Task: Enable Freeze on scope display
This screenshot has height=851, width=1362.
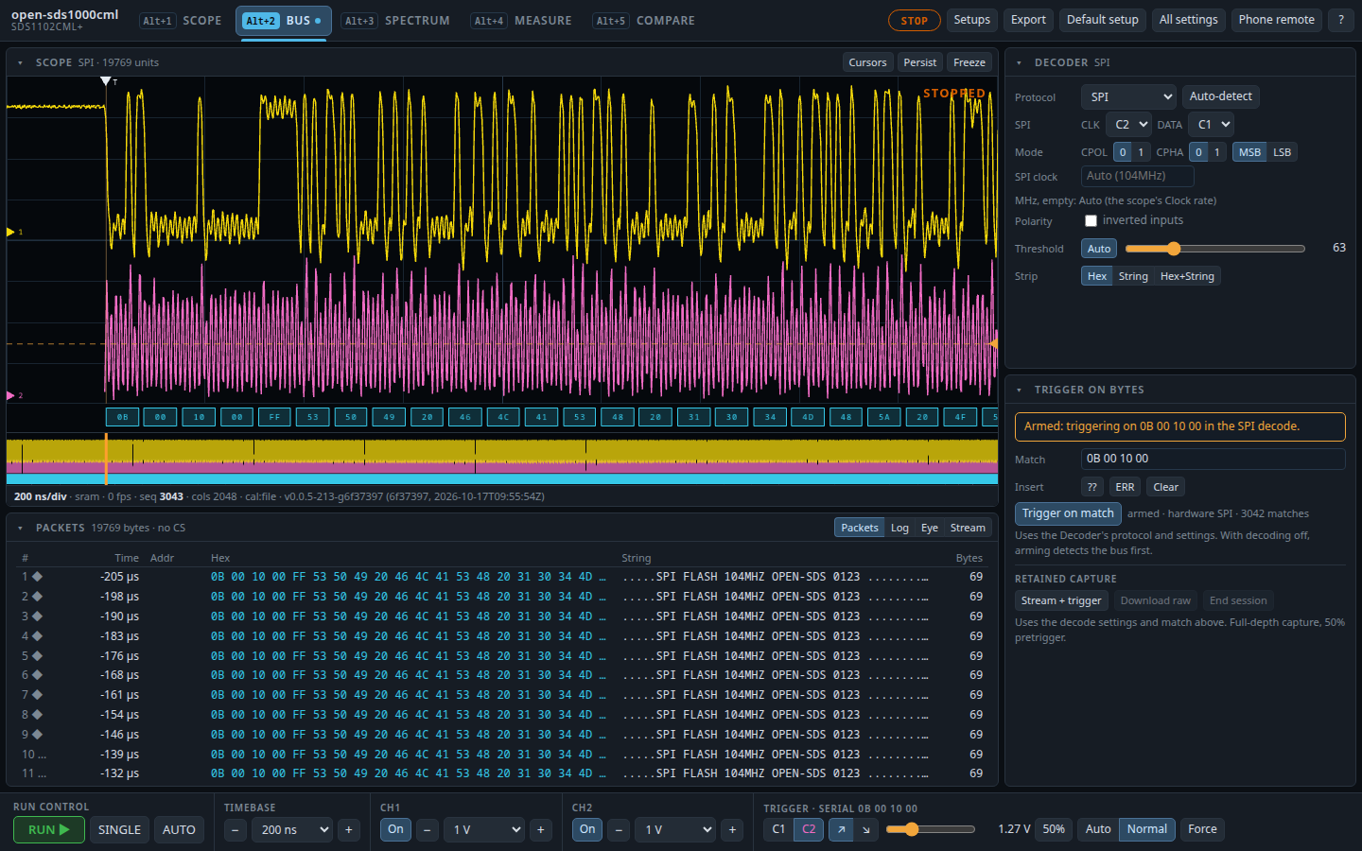Action: 969,62
